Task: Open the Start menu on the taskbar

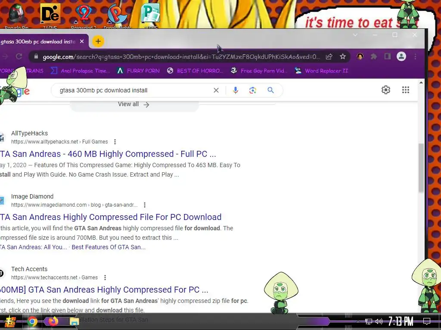Action: (10, 321)
